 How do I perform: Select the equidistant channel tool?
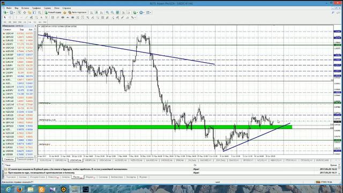(x=31, y=17)
